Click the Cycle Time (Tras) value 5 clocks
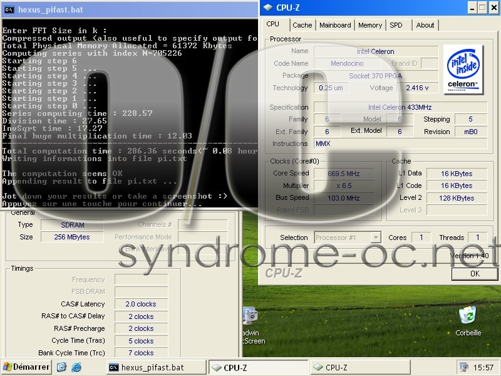The image size is (501, 376). point(142,341)
